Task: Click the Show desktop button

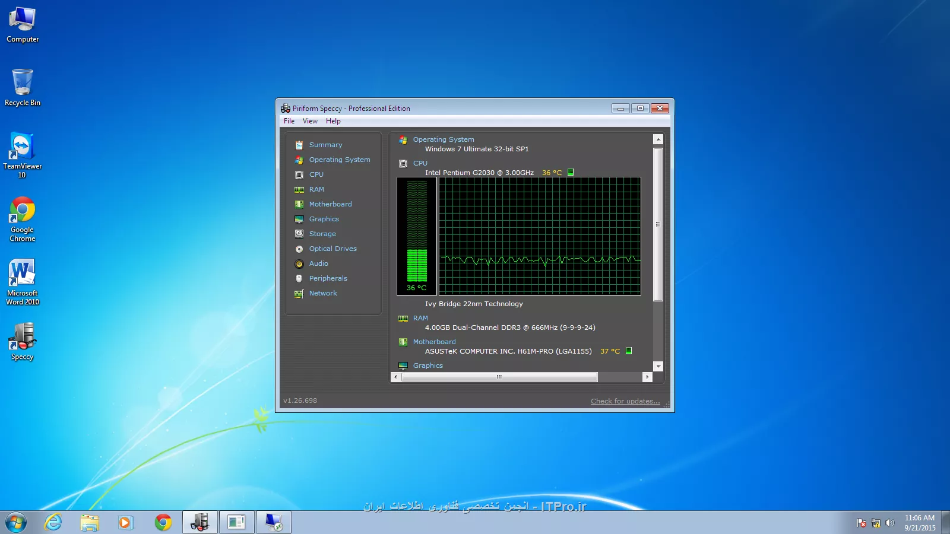Action: (x=945, y=522)
